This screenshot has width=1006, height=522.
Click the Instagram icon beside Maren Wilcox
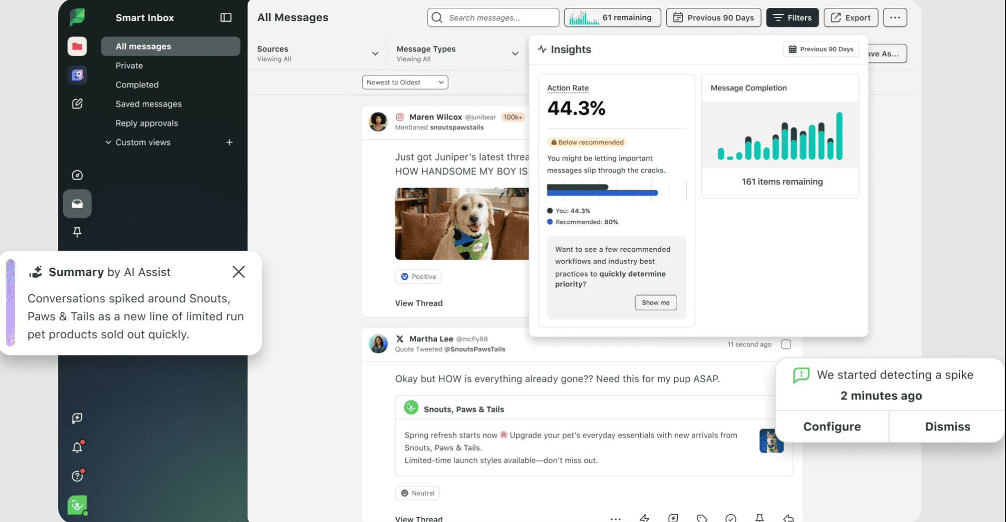(400, 117)
